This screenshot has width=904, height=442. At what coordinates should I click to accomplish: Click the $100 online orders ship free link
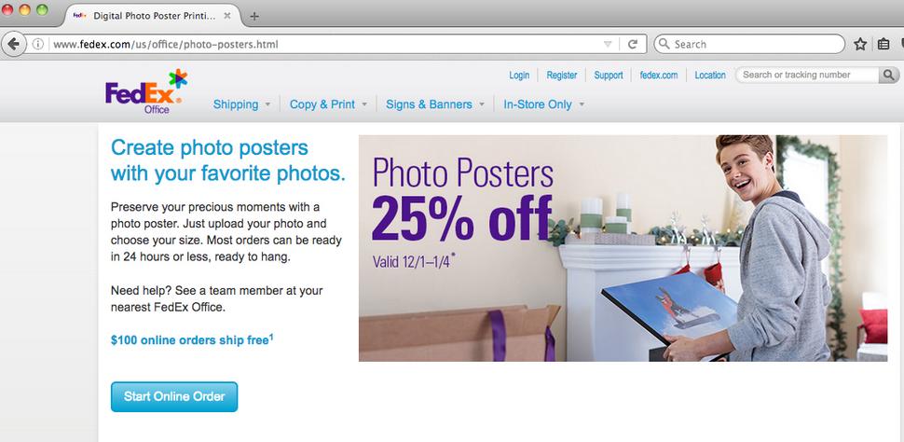192,339
